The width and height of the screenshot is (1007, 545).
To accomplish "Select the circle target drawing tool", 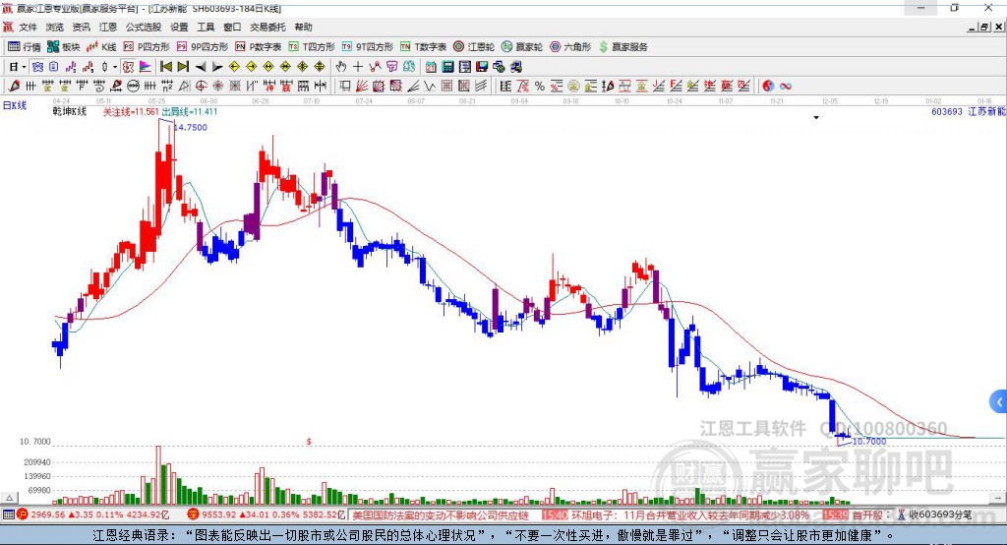I will click(201, 86).
